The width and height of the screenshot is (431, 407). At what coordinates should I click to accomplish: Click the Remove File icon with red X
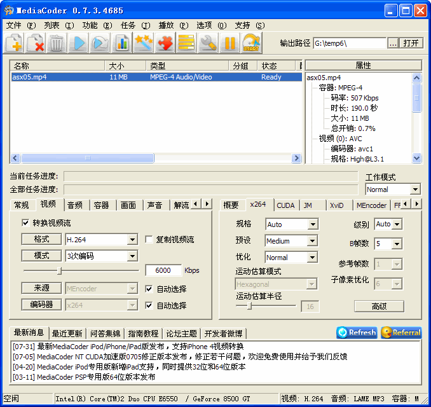pos(36,43)
